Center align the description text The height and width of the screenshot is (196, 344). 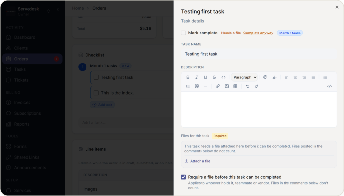point(295,77)
